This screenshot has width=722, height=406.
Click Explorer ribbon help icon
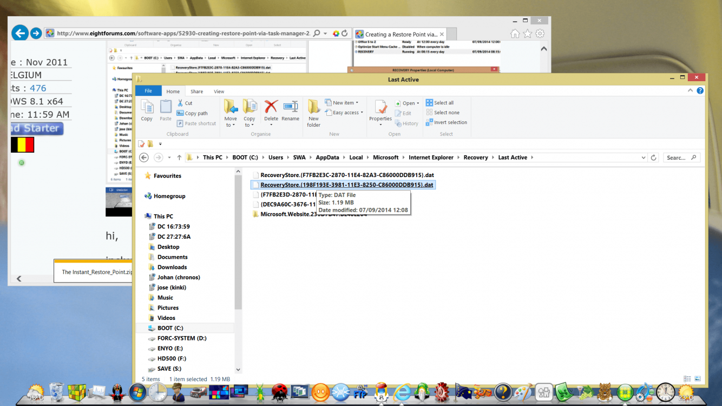click(x=700, y=91)
